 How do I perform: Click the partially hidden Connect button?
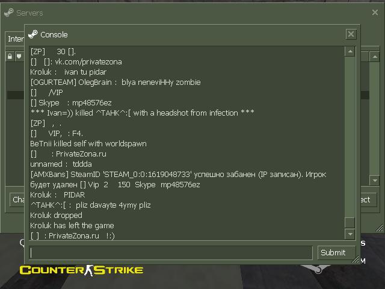click(x=368, y=199)
